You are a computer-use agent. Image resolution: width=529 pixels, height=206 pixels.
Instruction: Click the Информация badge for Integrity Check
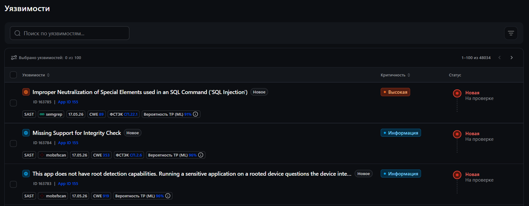[401, 133]
